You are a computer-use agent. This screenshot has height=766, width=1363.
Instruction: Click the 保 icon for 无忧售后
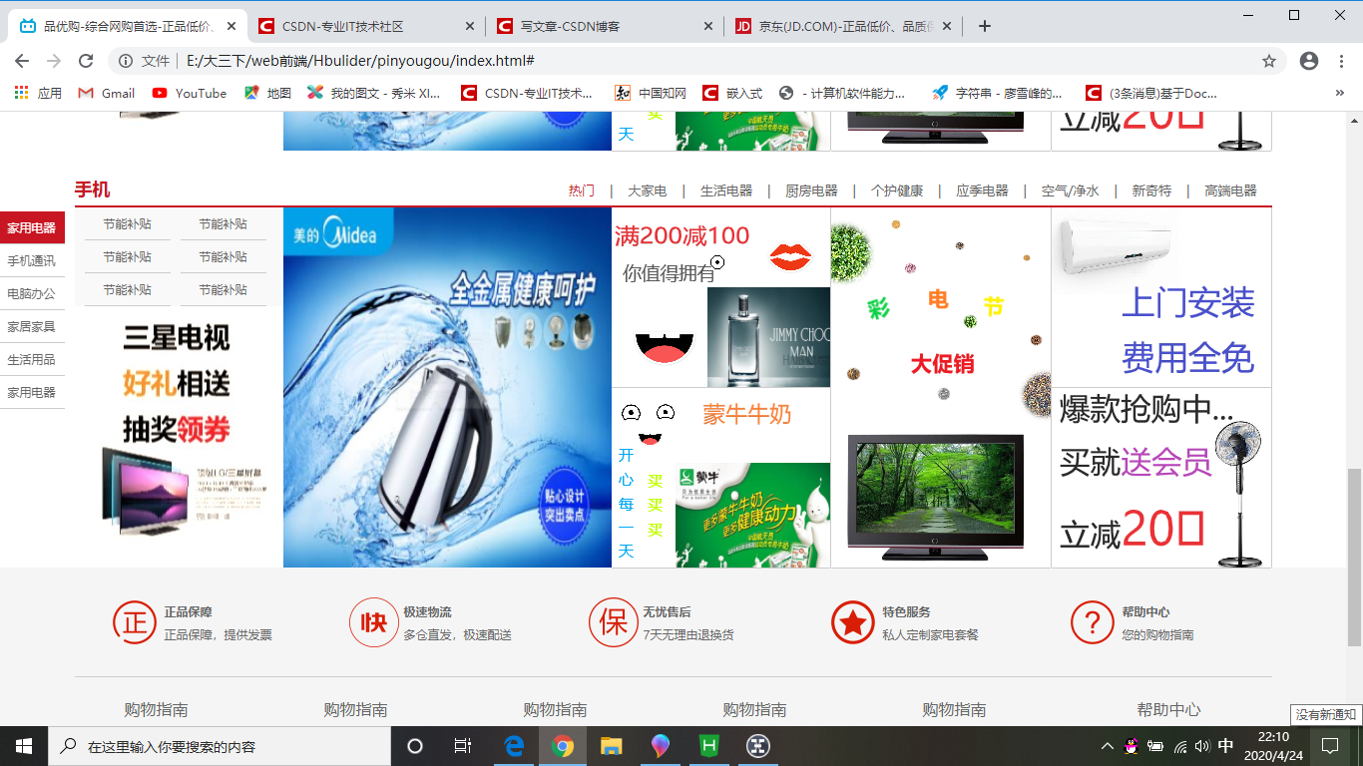click(614, 621)
